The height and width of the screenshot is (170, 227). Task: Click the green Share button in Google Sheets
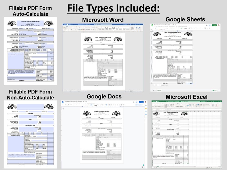[x=214, y=25]
